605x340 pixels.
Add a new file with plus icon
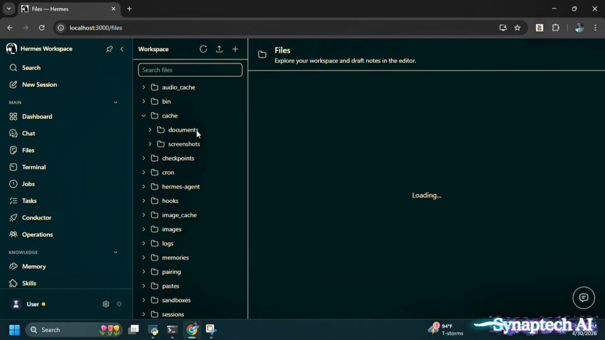(x=235, y=49)
